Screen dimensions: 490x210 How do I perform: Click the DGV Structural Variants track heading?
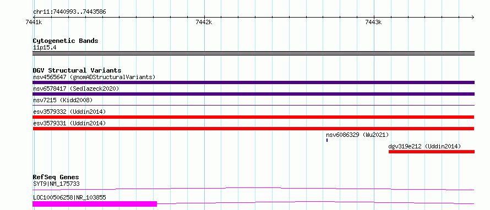coord(77,70)
